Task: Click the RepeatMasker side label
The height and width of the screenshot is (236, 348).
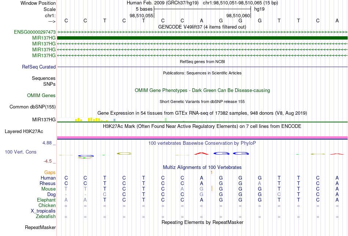Action: (x=40, y=227)
